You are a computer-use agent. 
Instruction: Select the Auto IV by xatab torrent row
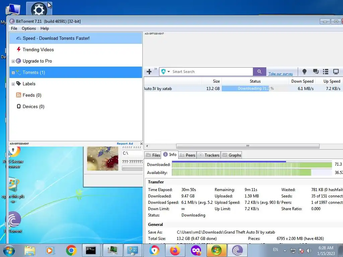243,88
